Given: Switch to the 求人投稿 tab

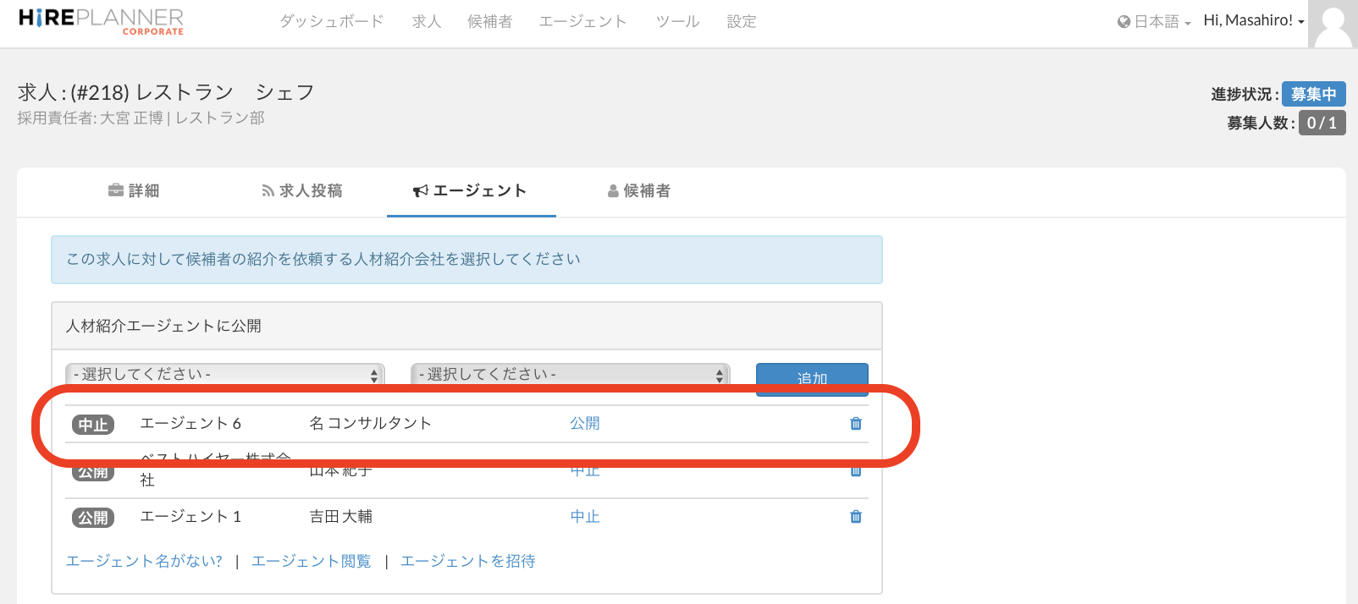Looking at the screenshot, I should pos(302,191).
